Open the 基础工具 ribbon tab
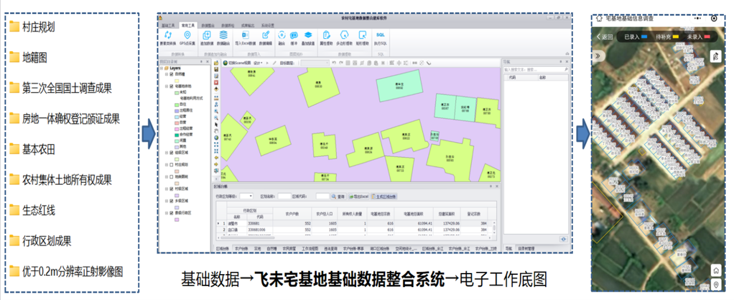This screenshot has width=734, height=300. point(168,25)
